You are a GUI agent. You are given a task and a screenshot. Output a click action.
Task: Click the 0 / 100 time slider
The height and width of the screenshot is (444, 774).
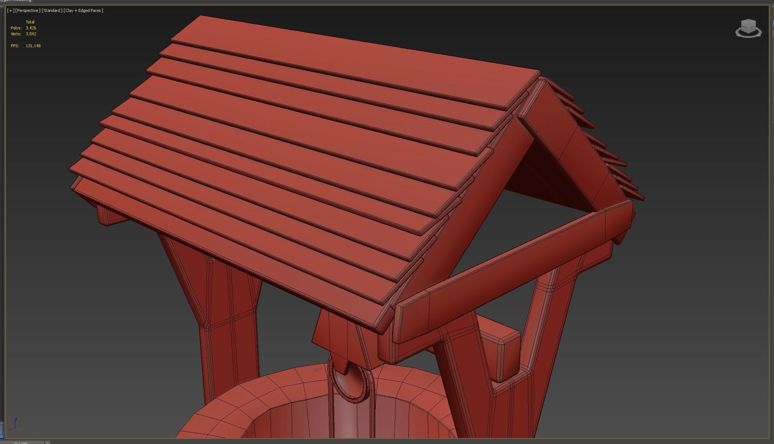(22, 443)
